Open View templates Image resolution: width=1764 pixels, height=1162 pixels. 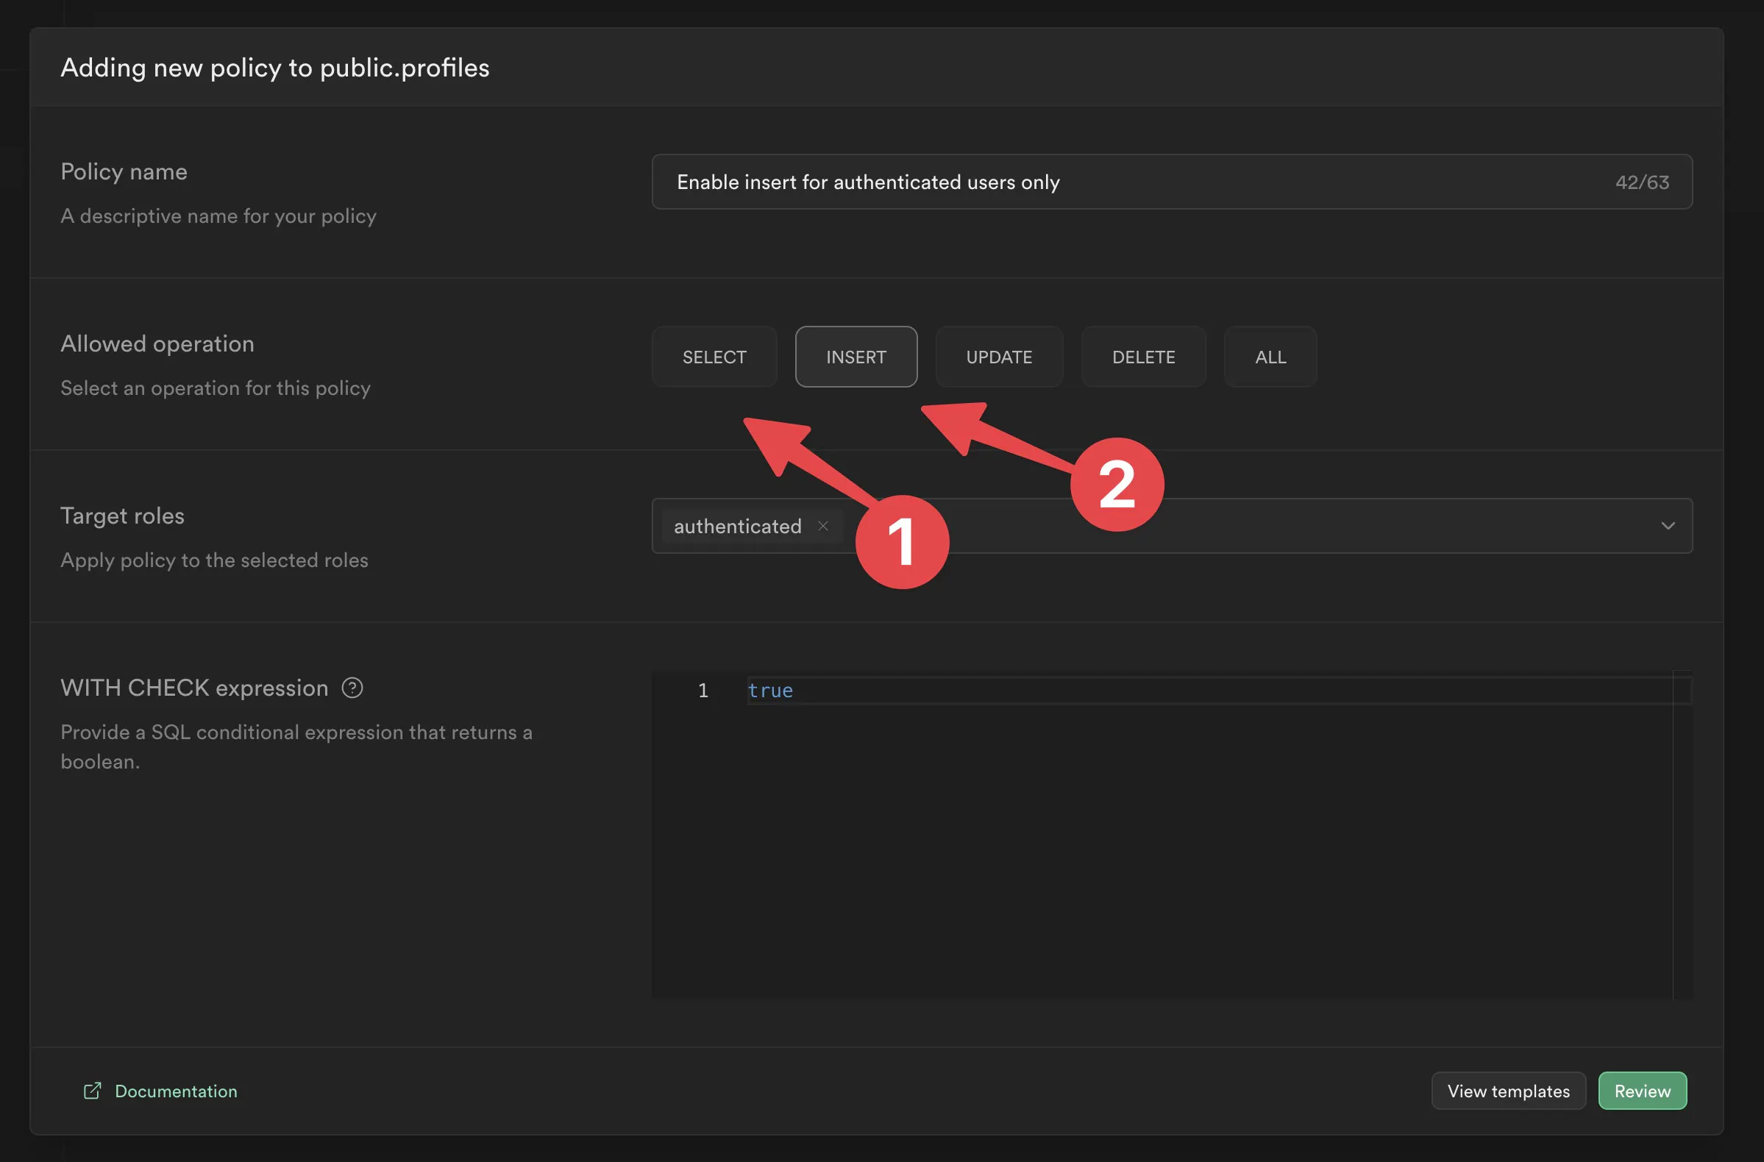pos(1507,1091)
